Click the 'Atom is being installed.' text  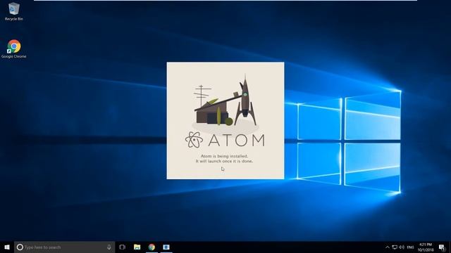point(224,156)
